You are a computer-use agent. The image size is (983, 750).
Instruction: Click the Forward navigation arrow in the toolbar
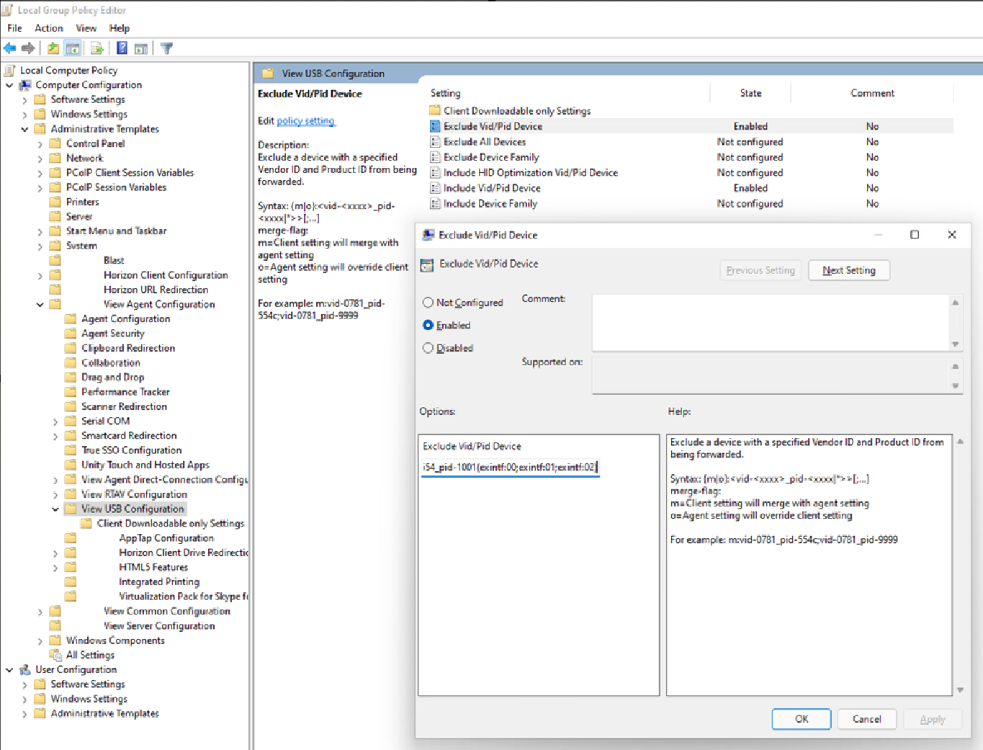coord(27,48)
